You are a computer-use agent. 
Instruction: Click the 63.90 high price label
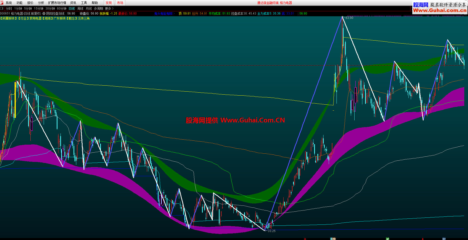click(349, 18)
